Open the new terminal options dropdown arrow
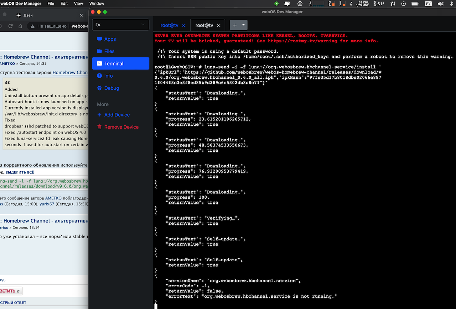 coord(244,25)
